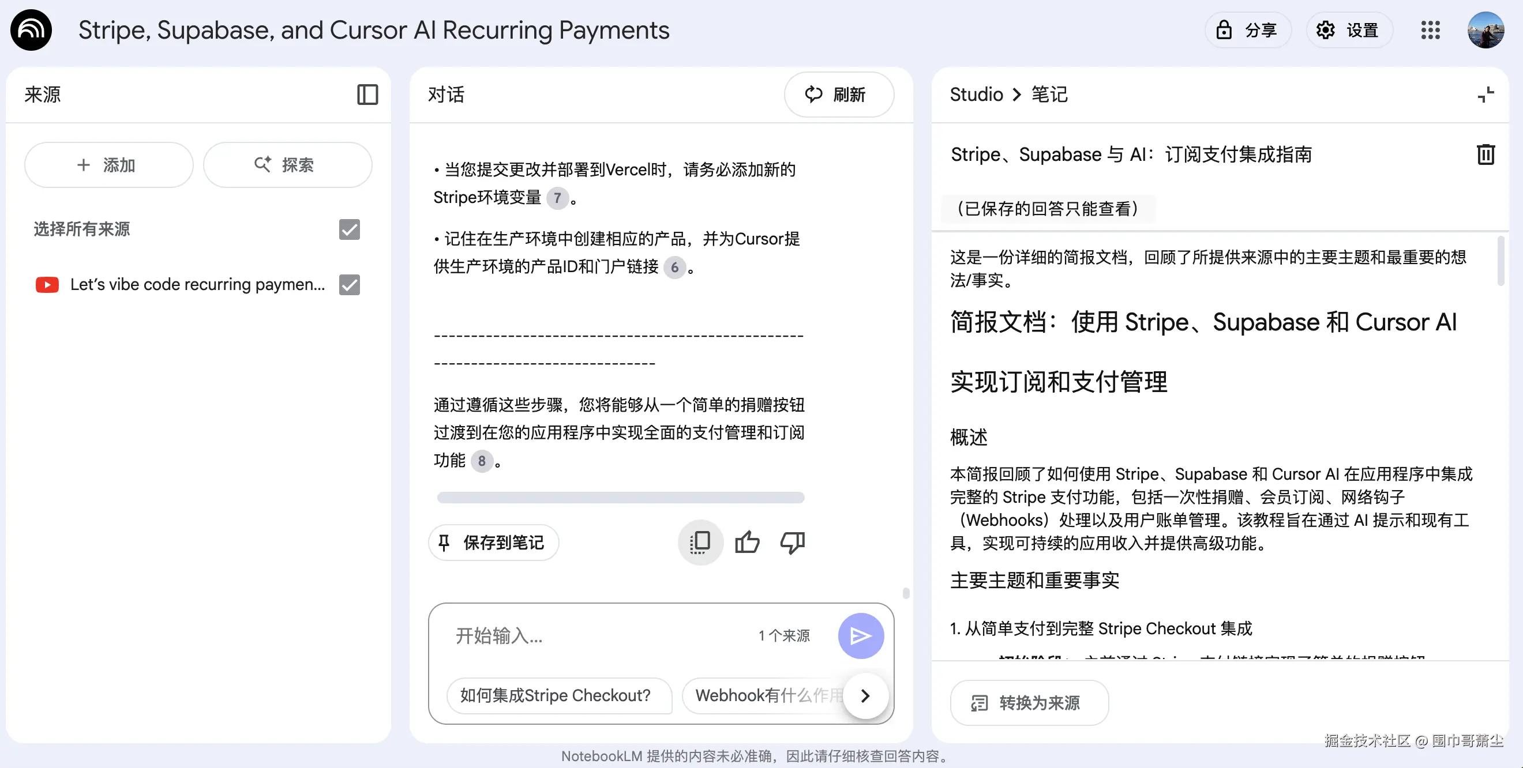This screenshot has width=1523, height=768.
Task: Show more suggested questions with the arrow
Action: [865, 696]
